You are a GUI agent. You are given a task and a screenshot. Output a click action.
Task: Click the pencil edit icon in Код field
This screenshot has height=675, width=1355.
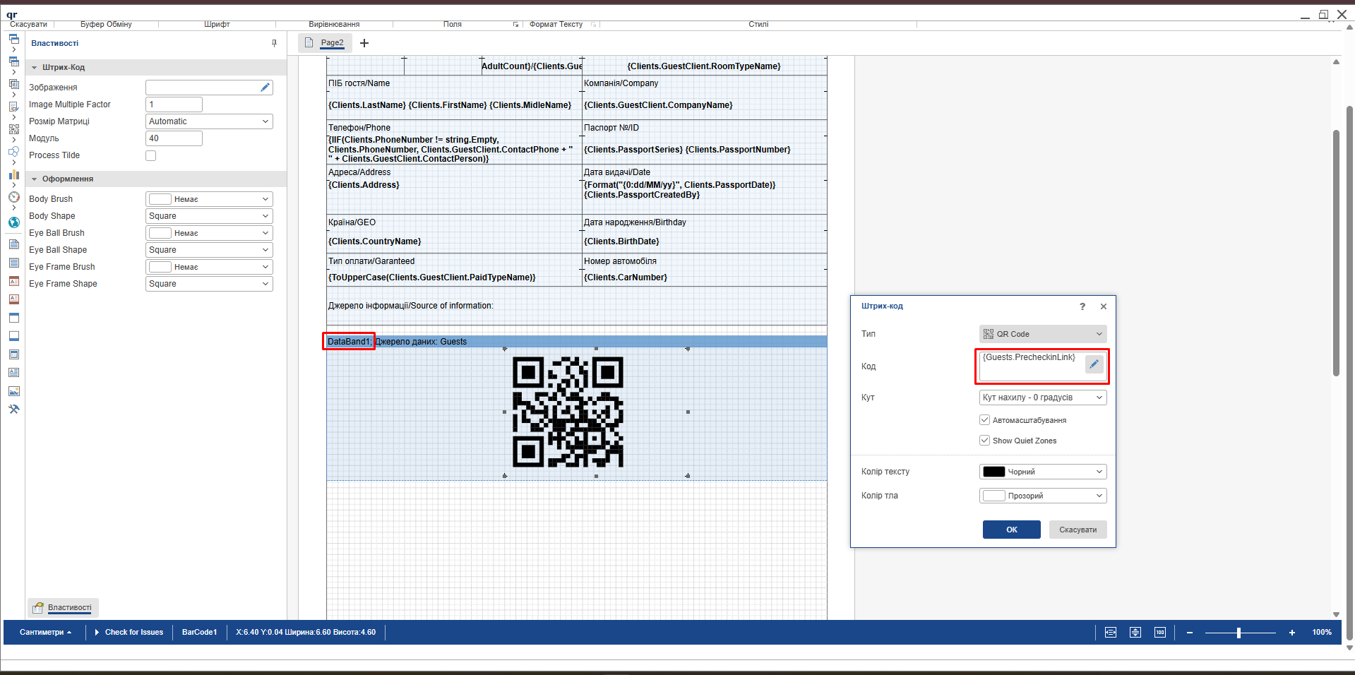[1094, 364]
